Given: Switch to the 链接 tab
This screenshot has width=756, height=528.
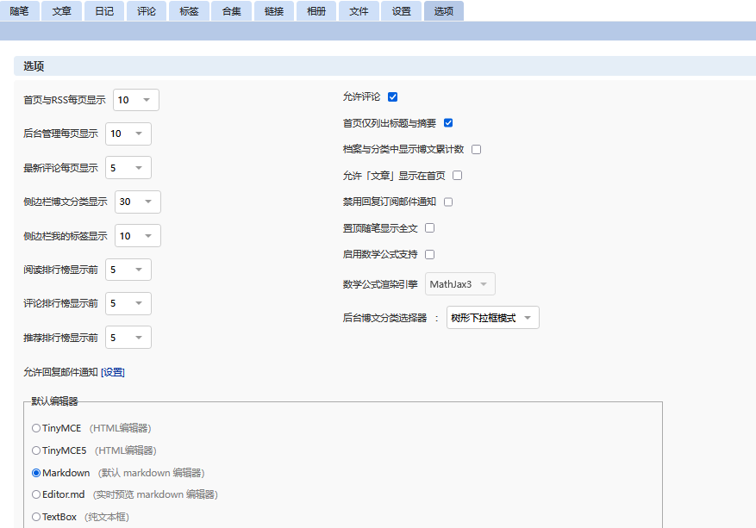Looking at the screenshot, I should click(x=274, y=10).
